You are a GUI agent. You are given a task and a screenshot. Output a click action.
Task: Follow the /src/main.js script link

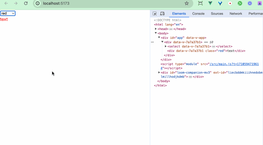(x=234, y=64)
